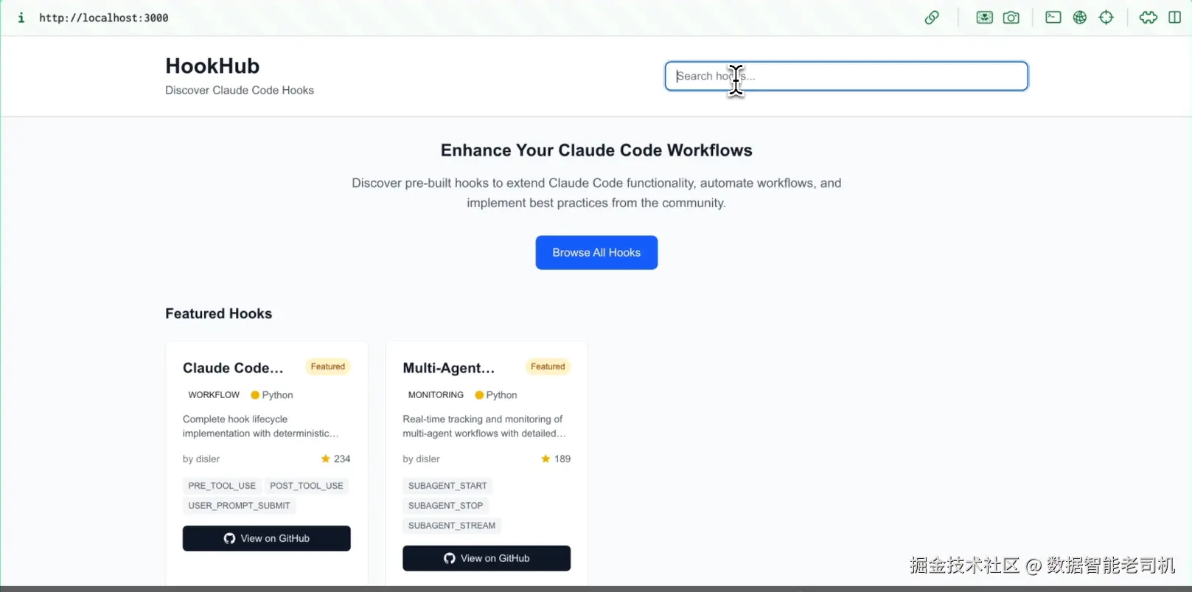This screenshot has height=592, width=1192.
Task: Click Featured badge on Multi-Agent card
Action: [548, 366]
